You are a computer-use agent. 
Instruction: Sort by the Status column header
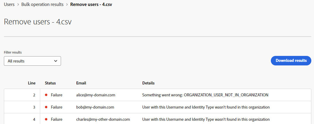coord(50,83)
